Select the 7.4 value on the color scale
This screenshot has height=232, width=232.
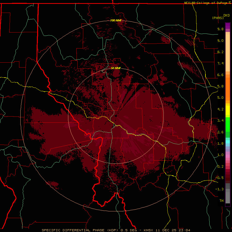(220, 63)
